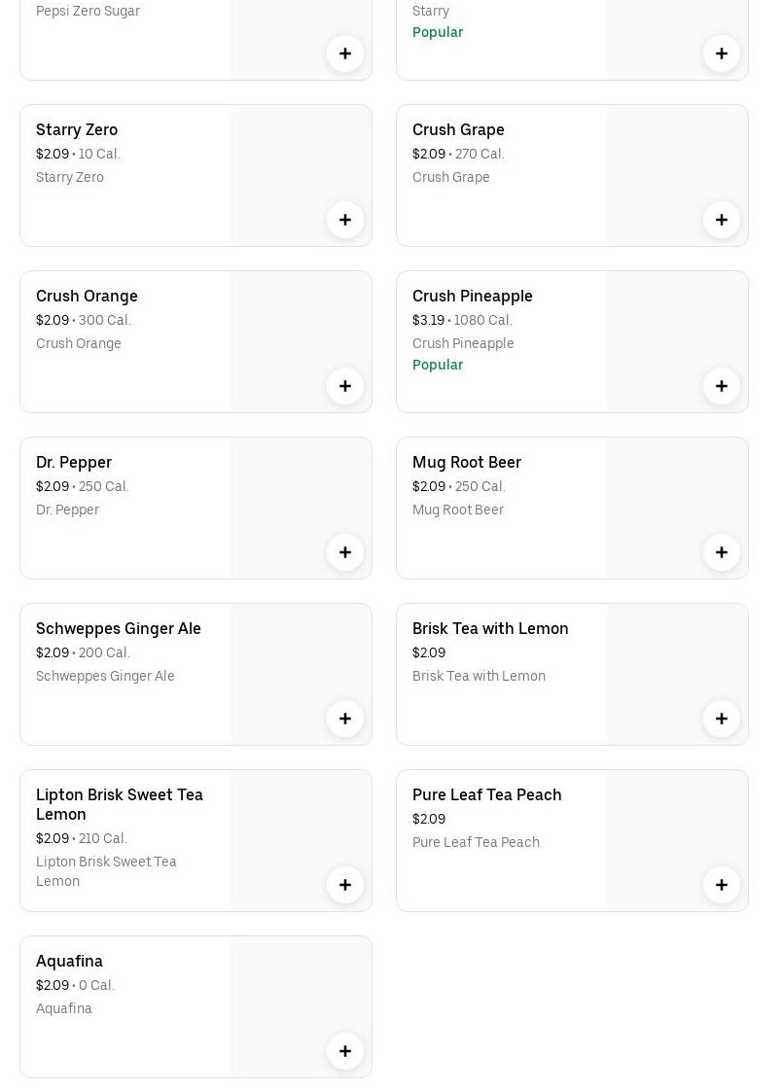The width and height of the screenshot is (782, 1091).
Task: Add Schweppes Ginger Ale to cart
Action: [345, 719]
